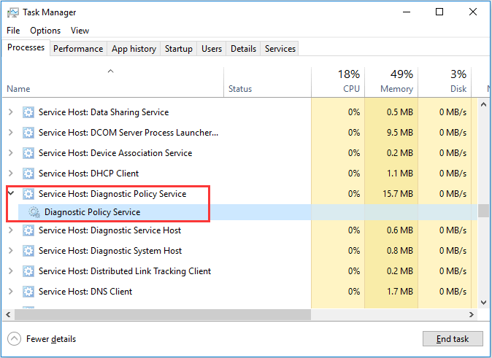
Task: Switch to the Performance tab
Action: [78, 49]
